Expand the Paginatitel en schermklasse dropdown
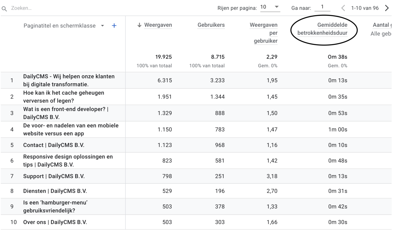The height and width of the screenshot is (236, 398). point(103,26)
